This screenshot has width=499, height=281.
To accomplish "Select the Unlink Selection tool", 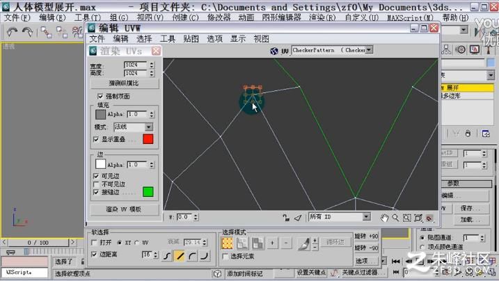I will coord(62,32).
